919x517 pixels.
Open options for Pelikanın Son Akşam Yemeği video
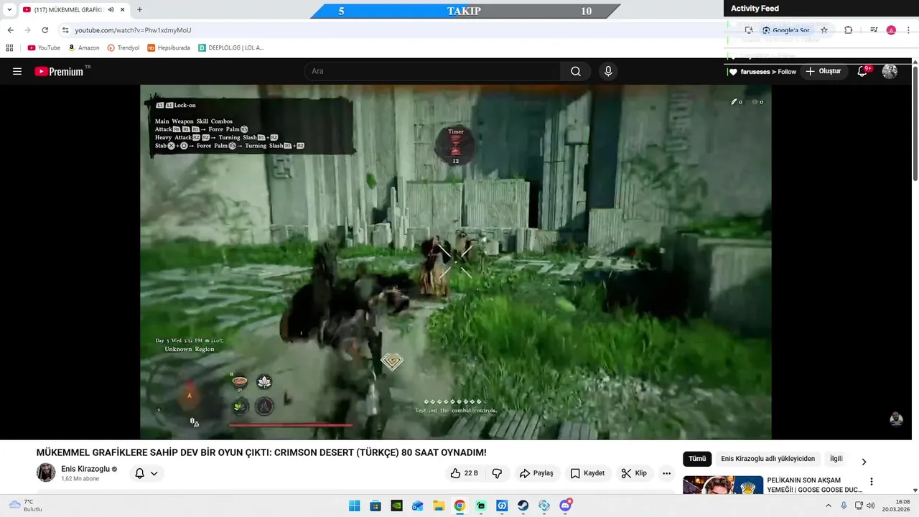coord(872,482)
